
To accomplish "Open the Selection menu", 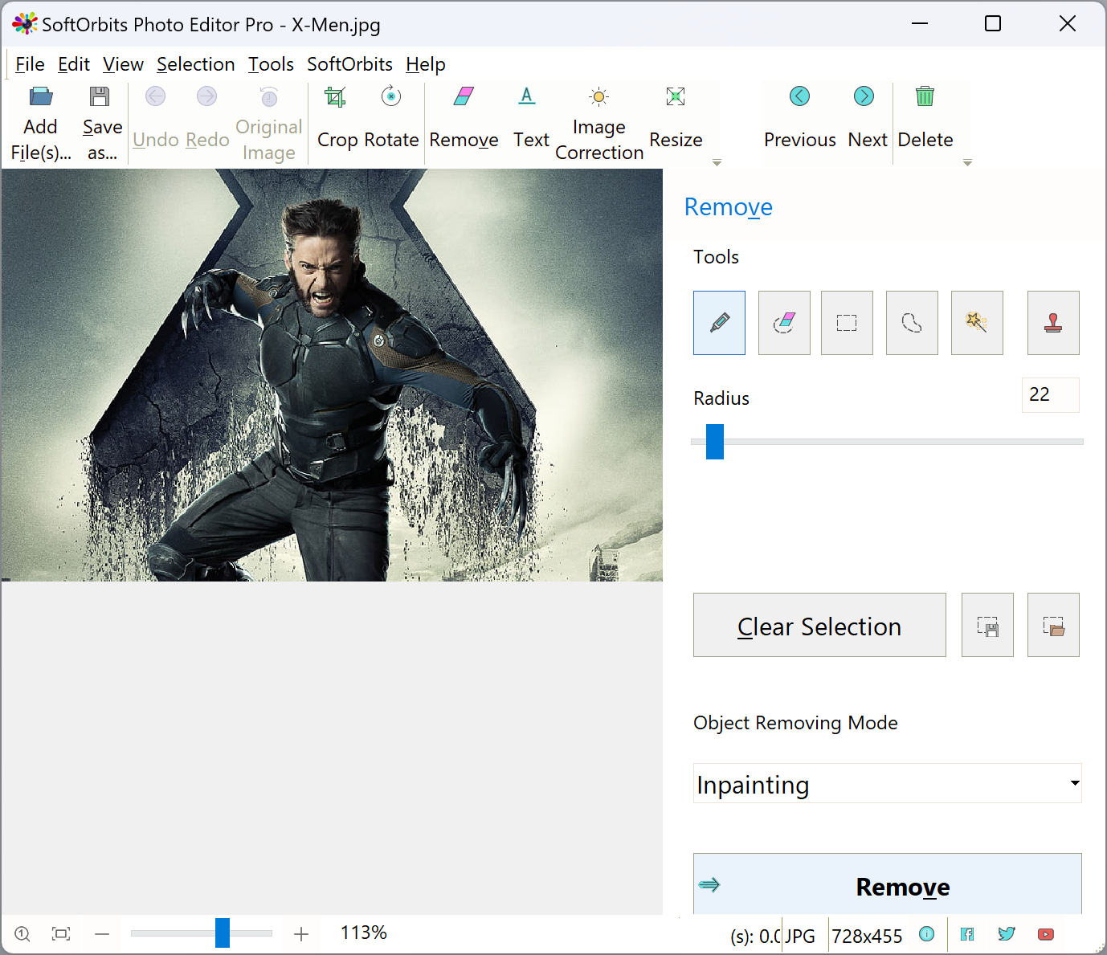I will click(x=196, y=64).
